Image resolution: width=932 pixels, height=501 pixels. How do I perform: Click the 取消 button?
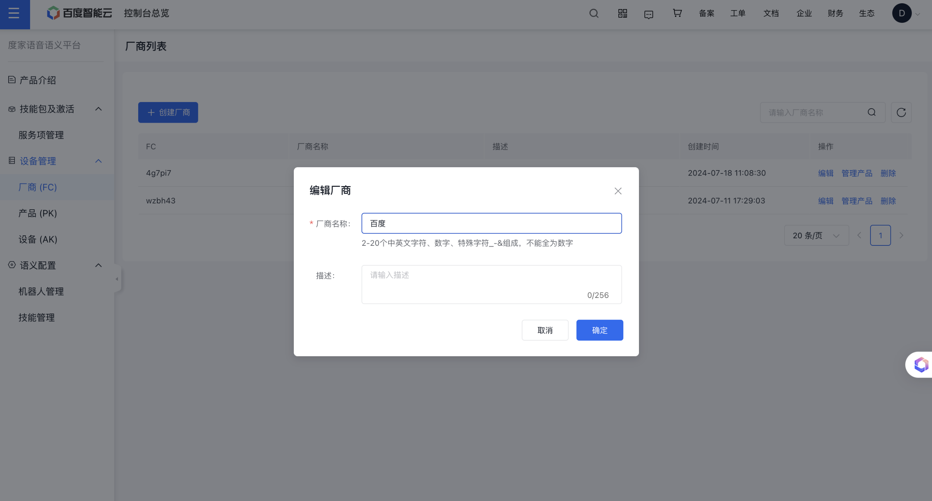click(x=545, y=330)
